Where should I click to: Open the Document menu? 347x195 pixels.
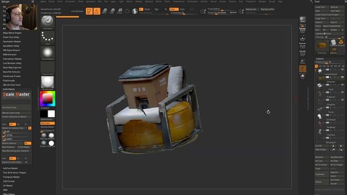coord(70,2)
